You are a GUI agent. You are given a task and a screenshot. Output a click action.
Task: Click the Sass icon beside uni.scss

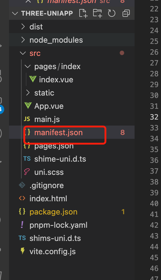[x=27, y=172]
